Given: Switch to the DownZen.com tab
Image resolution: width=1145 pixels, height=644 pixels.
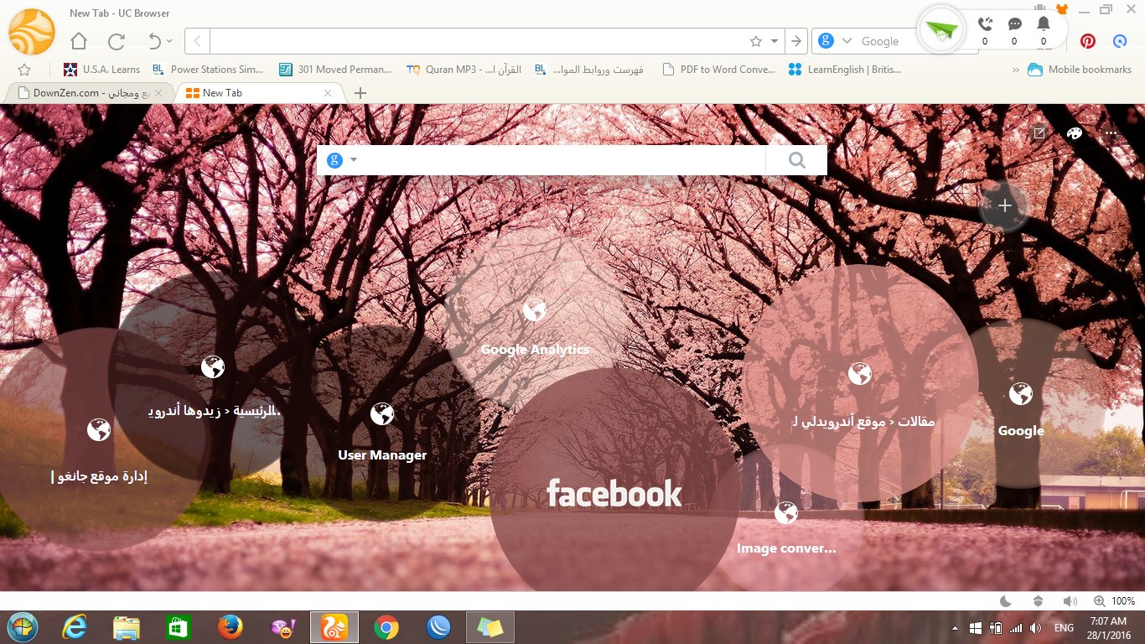Looking at the screenshot, I should click(x=84, y=93).
